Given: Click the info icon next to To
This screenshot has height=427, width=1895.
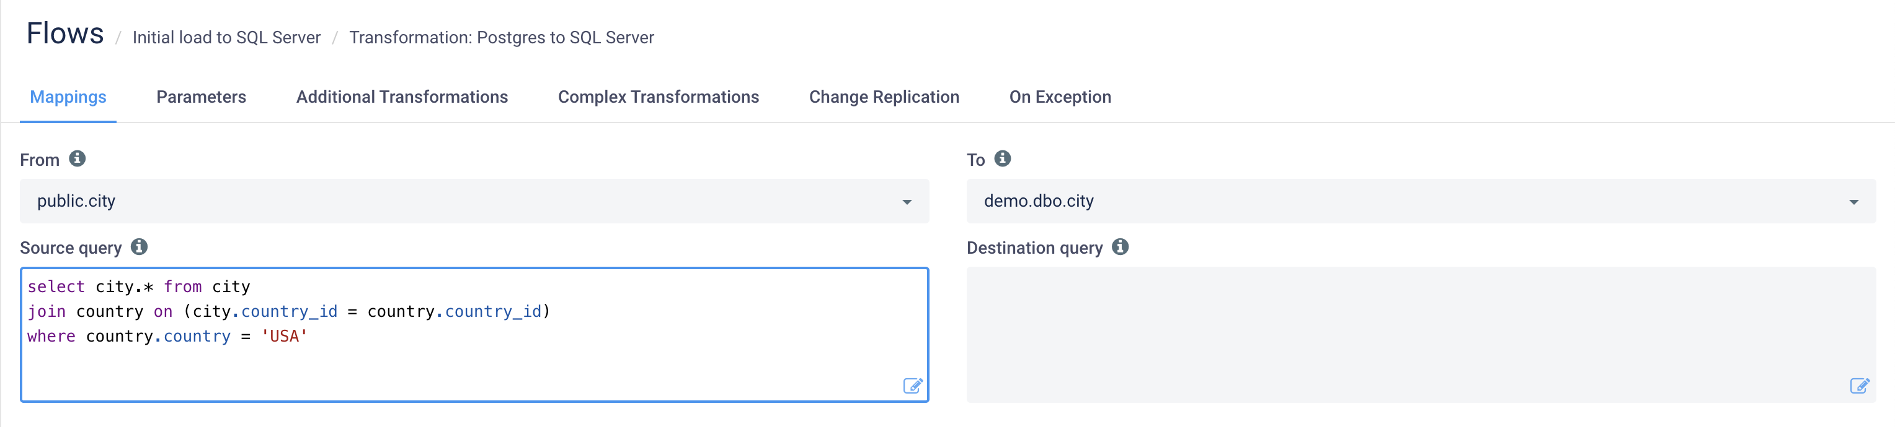Looking at the screenshot, I should (1003, 158).
